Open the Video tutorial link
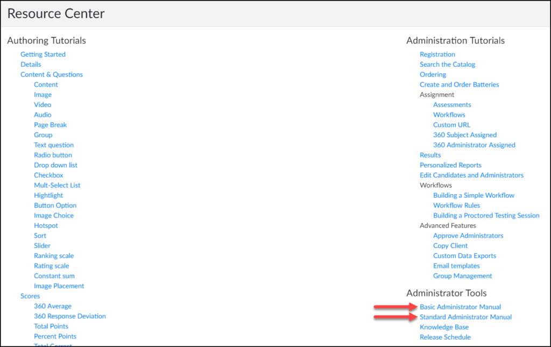Image resolution: width=551 pixels, height=347 pixels. click(x=42, y=105)
